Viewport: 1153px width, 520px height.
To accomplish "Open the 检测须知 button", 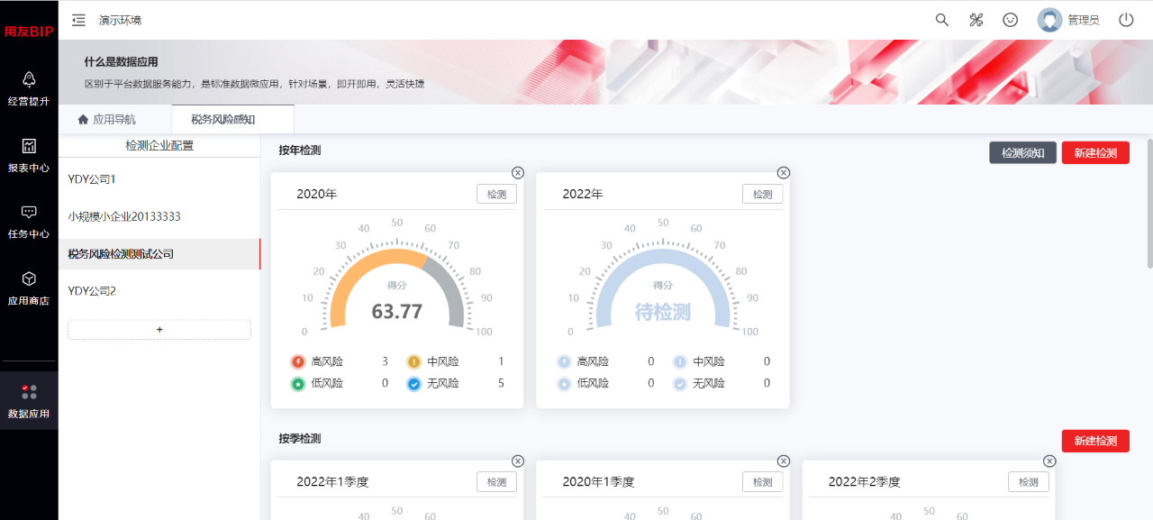I will pos(1022,153).
